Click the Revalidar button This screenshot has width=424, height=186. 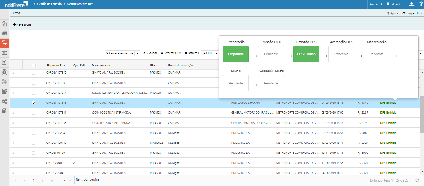pos(150,53)
